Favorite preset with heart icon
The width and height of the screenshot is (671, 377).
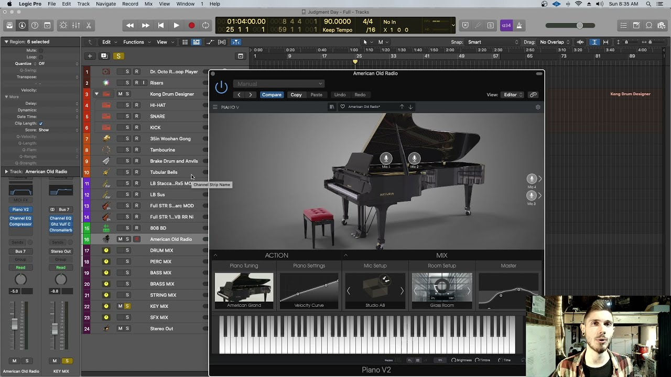(342, 107)
